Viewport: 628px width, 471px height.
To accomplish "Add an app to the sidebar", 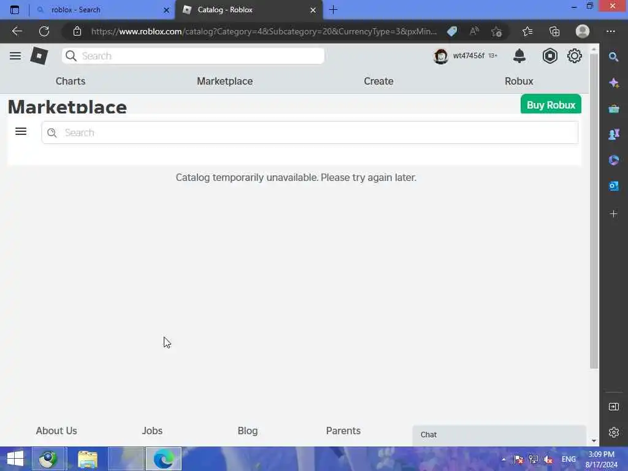I will [613, 214].
